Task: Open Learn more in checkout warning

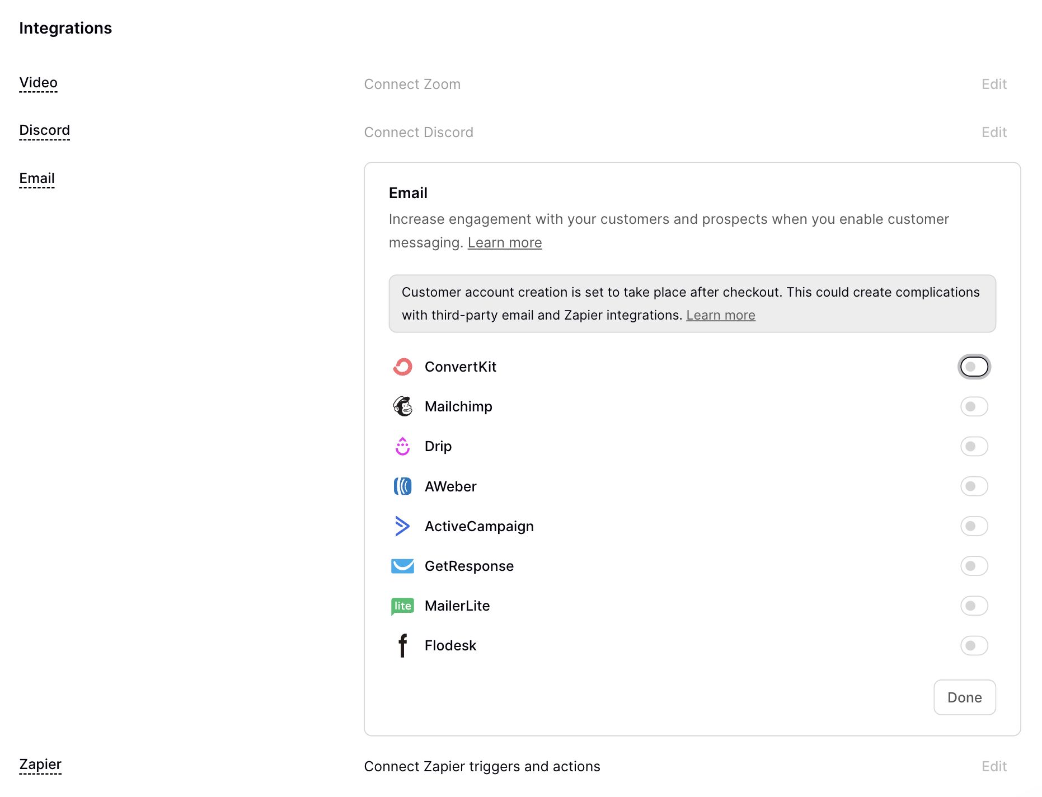Action: tap(721, 315)
